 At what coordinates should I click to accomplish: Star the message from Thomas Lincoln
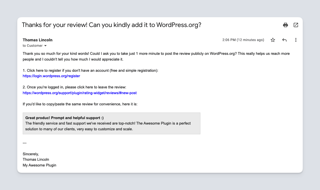(273, 40)
